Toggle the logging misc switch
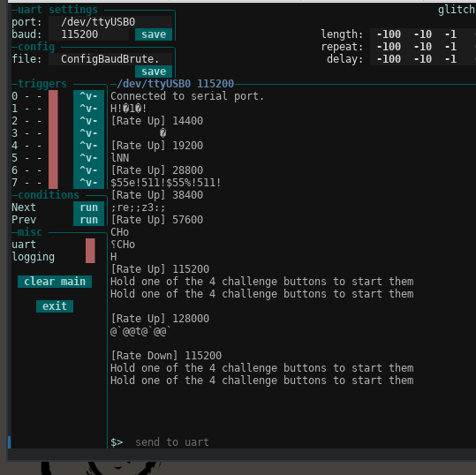The width and height of the screenshot is (476, 475). click(x=90, y=257)
